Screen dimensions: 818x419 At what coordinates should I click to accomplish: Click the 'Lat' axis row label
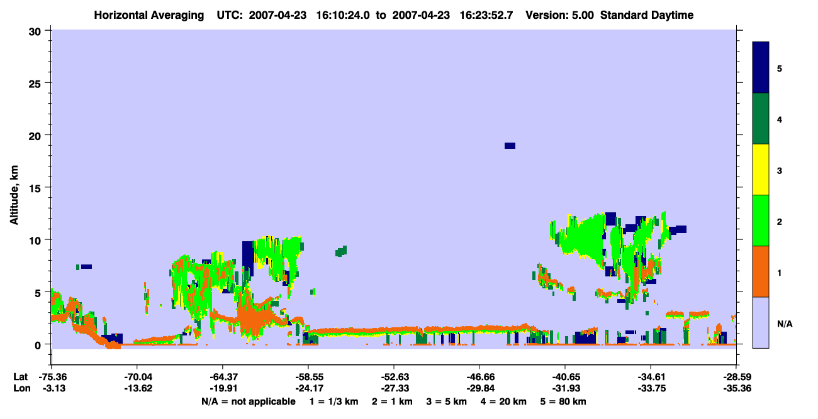tap(20, 377)
